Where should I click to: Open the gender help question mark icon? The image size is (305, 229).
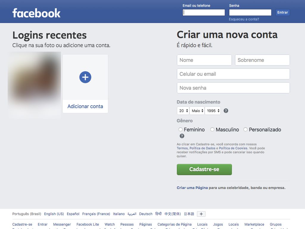(182, 136)
